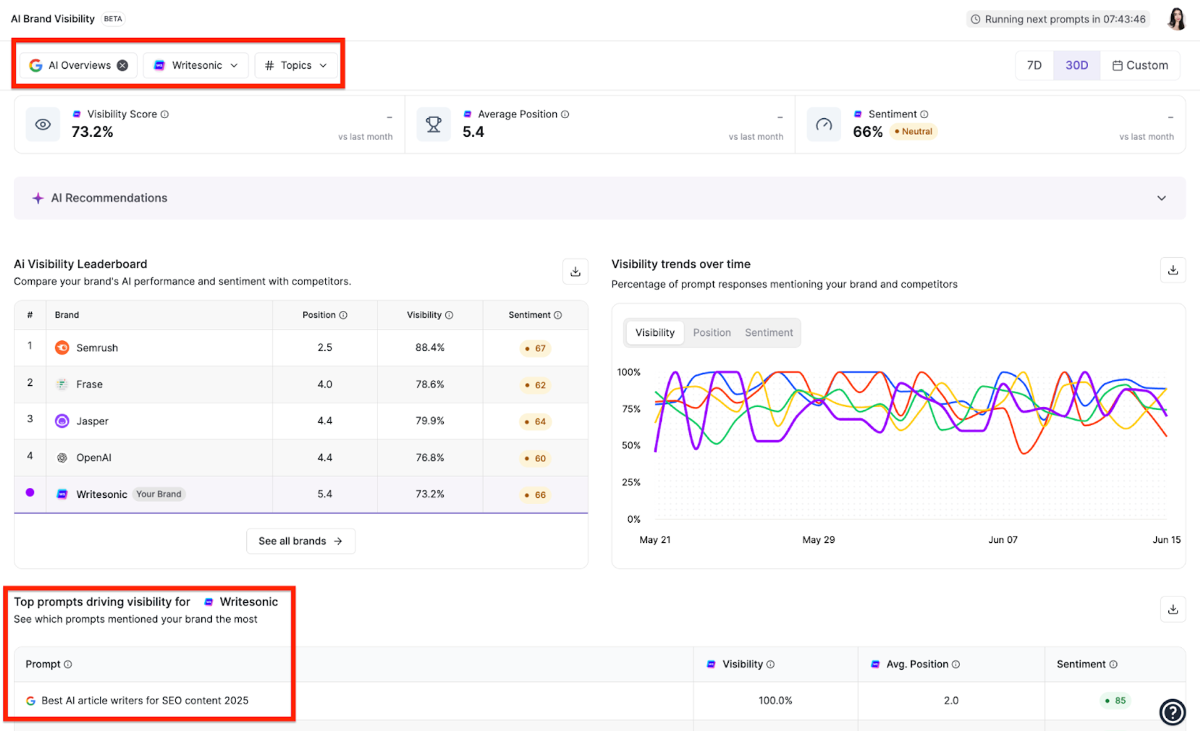Screen dimensions: 1200x731
Task: Open the help question mark button
Action: coord(1172,712)
